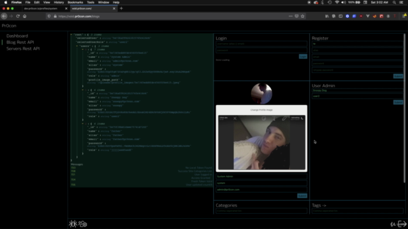Image resolution: width=408 pixels, height=229 pixels.
Task: Open Dashboard in the sidebar
Action: point(17,36)
